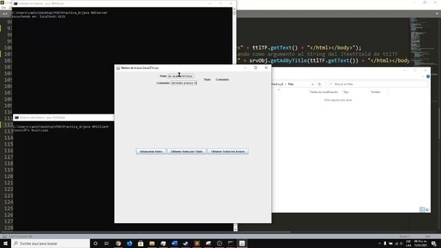Open network status in system tray

tap(396, 243)
